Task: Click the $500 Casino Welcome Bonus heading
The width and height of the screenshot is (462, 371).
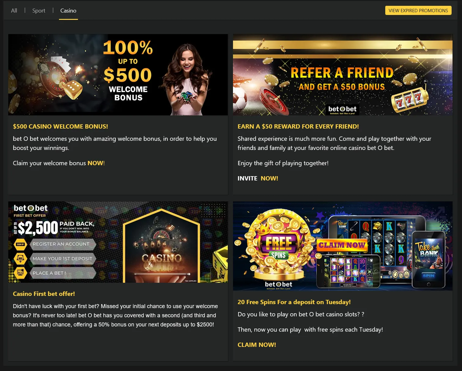Action: tap(60, 126)
